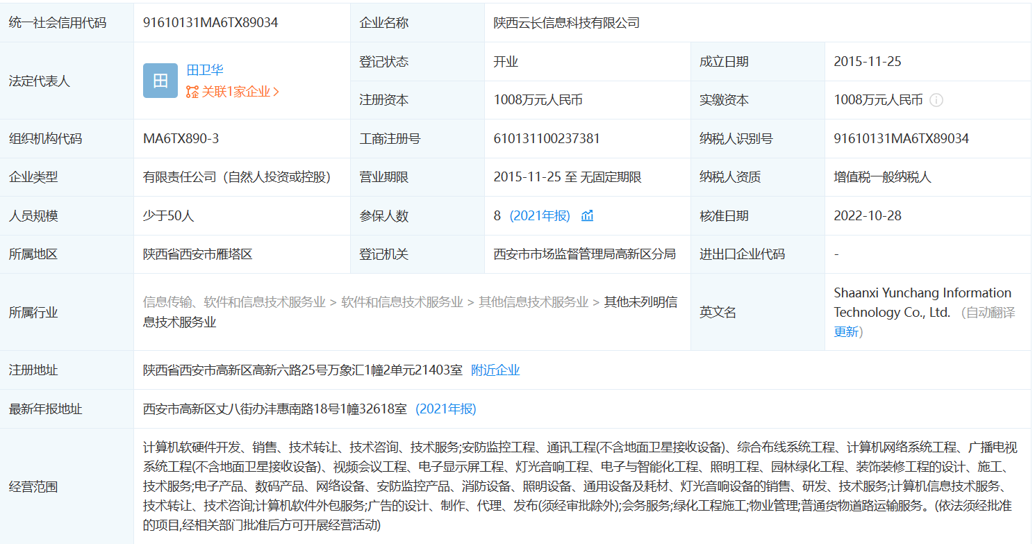Click the 注册资本 label cell
The width and height of the screenshot is (1035, 544).
click(x=417, y=100)
